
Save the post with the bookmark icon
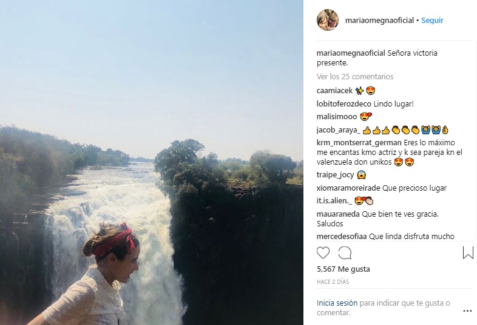pos(468,252)
